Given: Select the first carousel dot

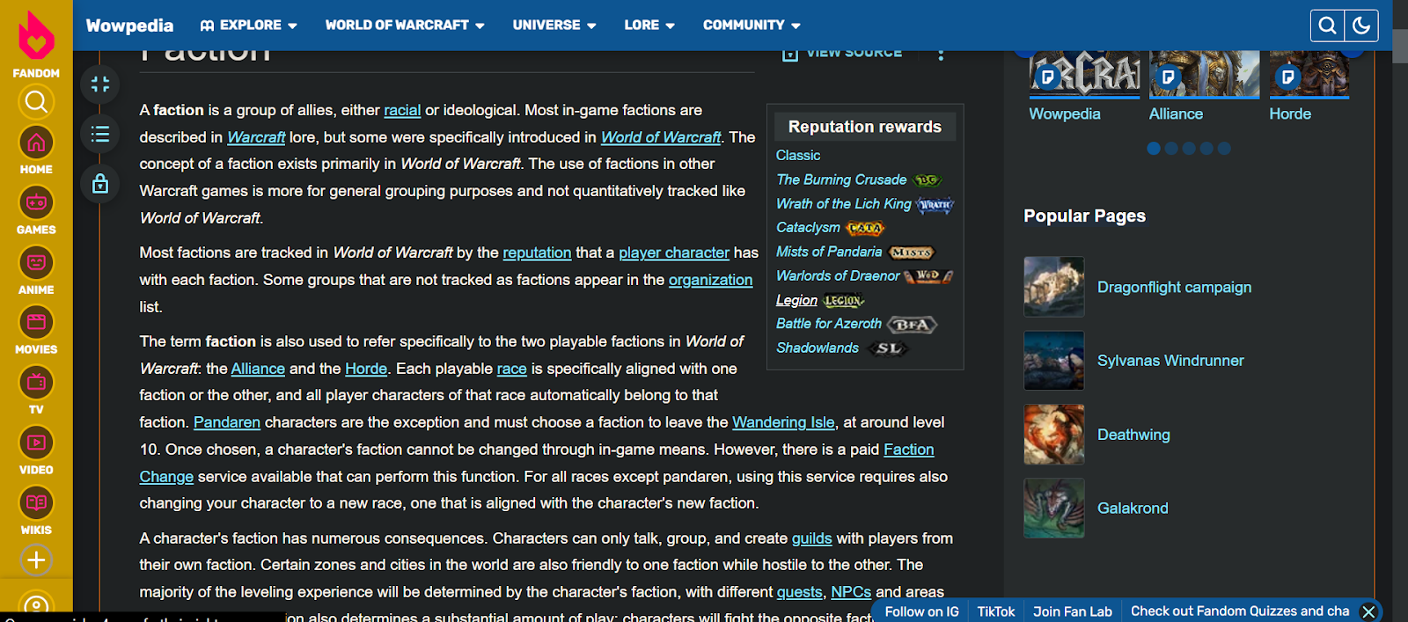Looking at the screenshot, I should 1154,149.
